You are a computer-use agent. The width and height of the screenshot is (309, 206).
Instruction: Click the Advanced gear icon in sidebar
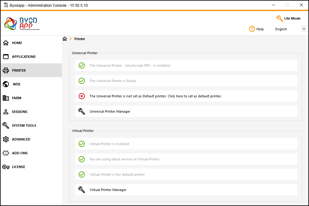tap(6, 139)
